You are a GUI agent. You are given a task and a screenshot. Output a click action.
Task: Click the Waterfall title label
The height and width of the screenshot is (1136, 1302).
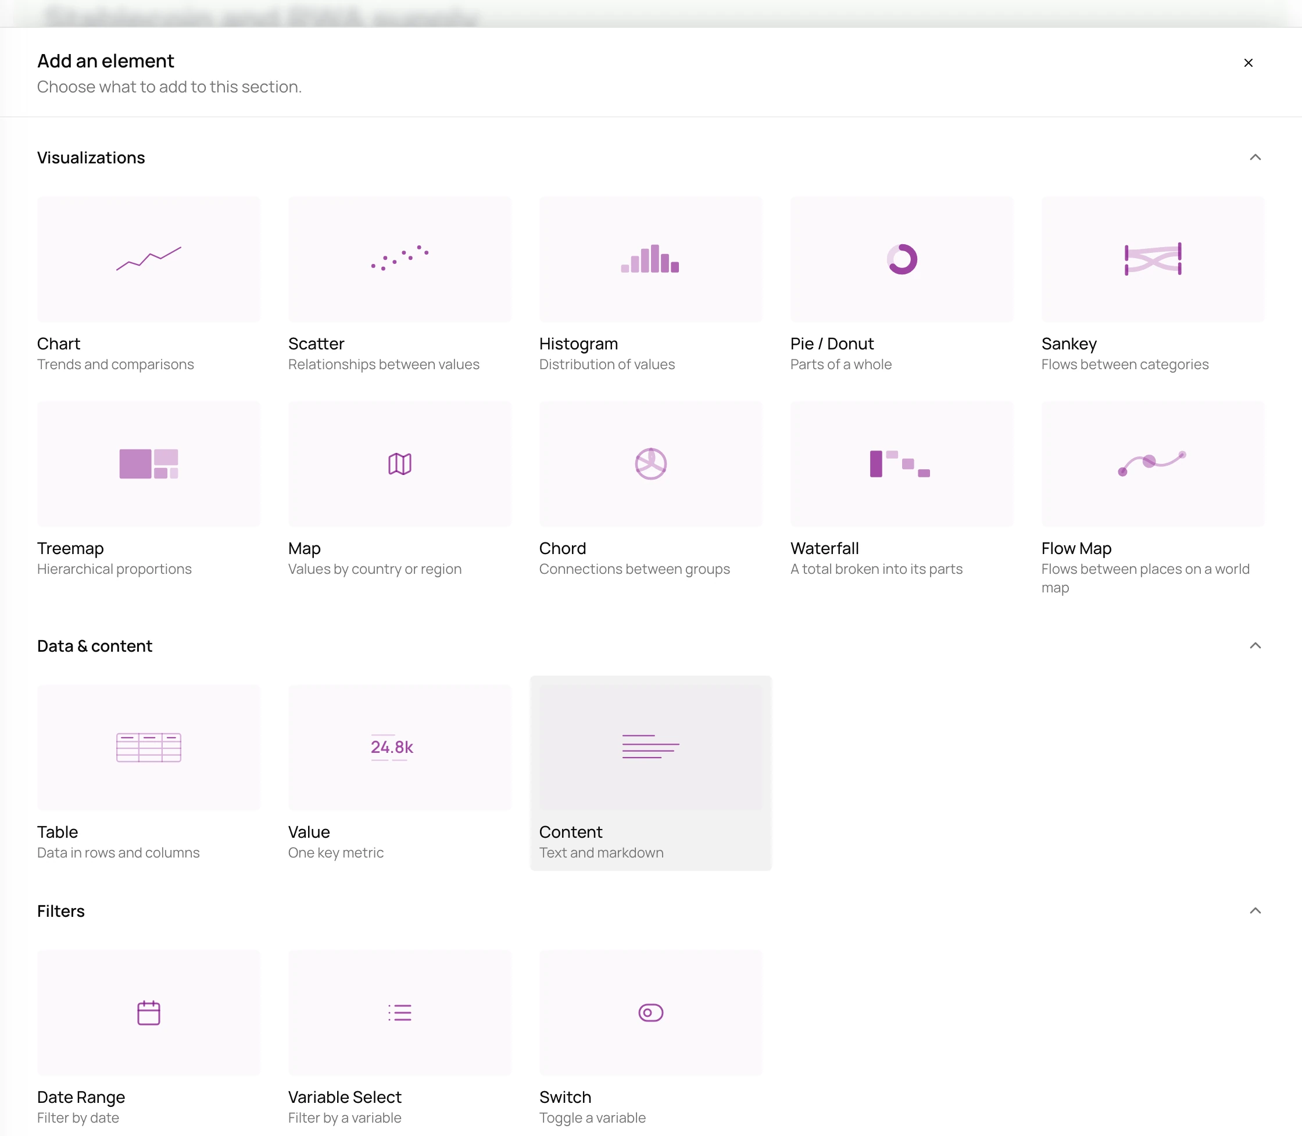tap(824, 548)
